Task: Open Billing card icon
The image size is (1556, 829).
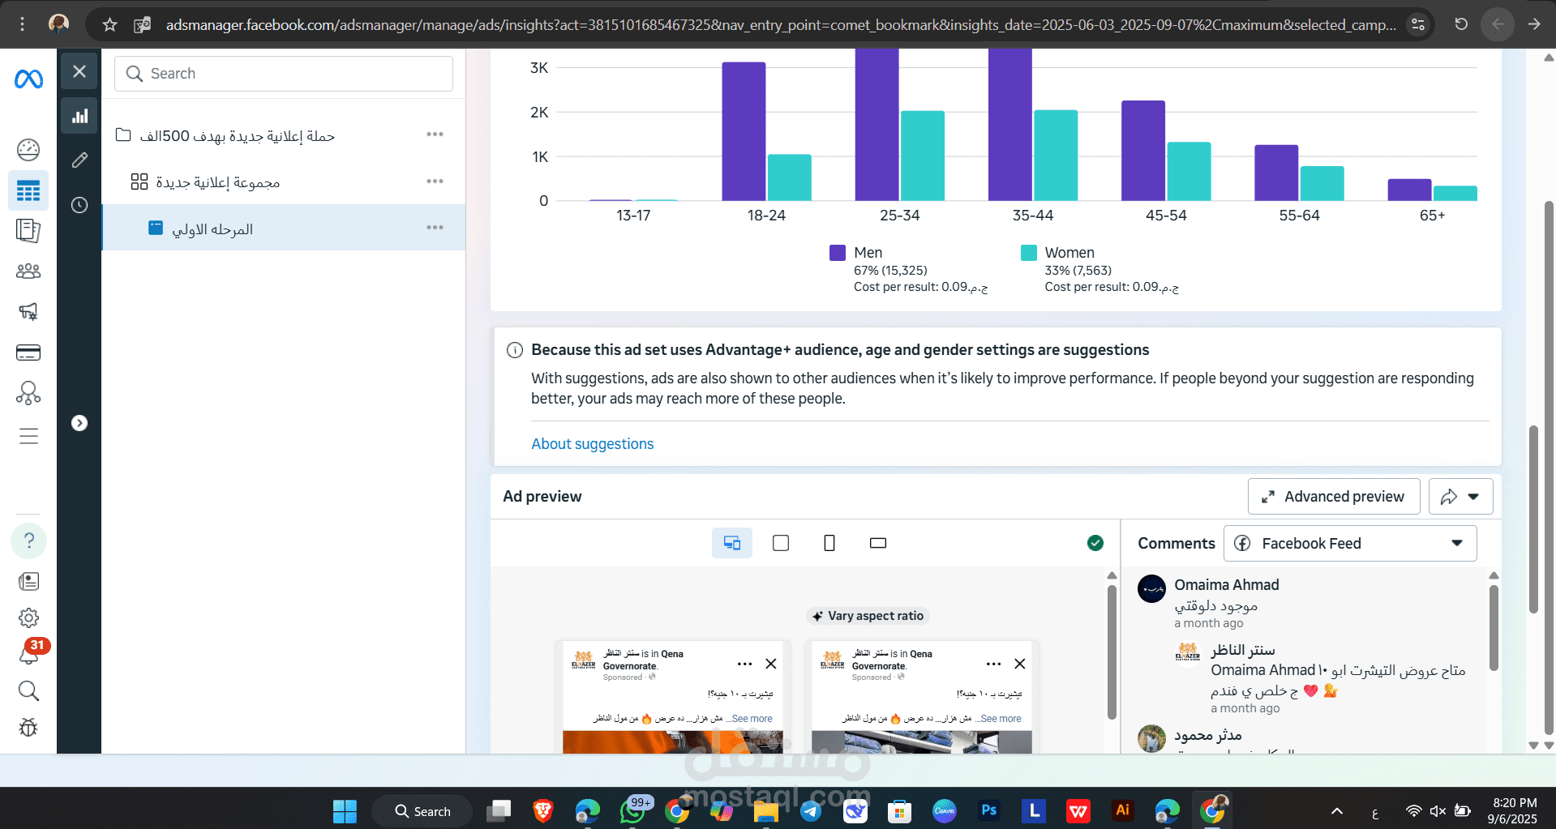Action: click(x=28, y=353)
